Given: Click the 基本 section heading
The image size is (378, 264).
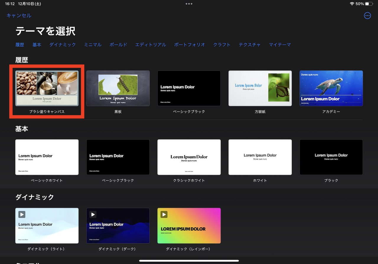Looking at the screenshot, I should pos(22,129).
